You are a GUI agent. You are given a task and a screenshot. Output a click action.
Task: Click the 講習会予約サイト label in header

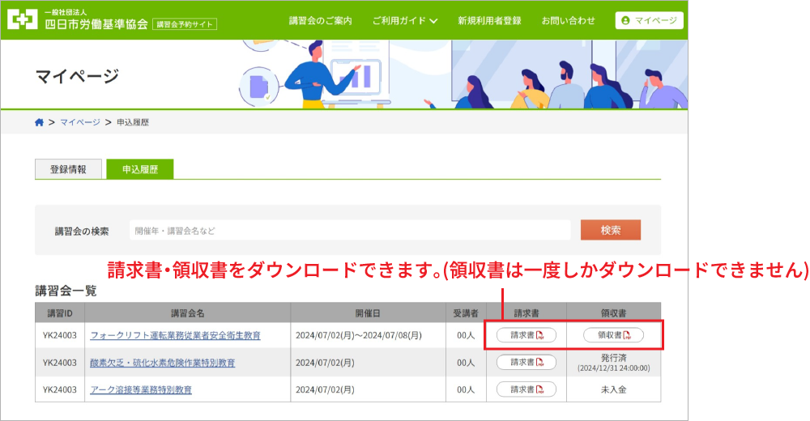(185, 24)
